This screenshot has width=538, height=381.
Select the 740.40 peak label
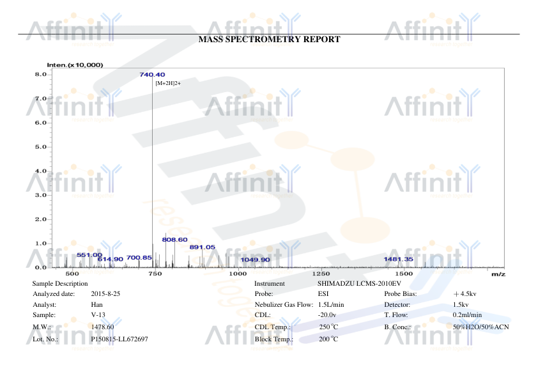152,75
